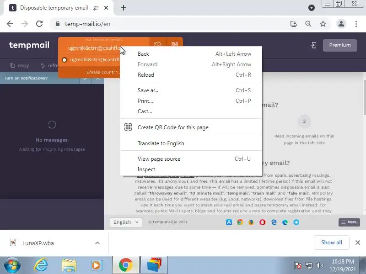Expand the LunaXP.wba download options chevron

click(97, 243)
